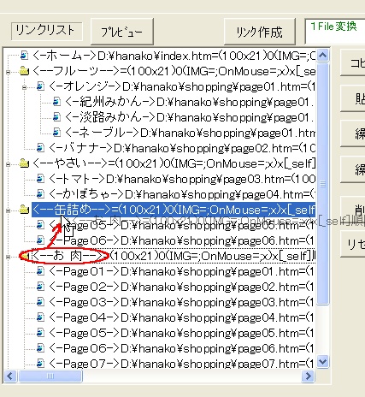
Task: Click the page icon beside かぼちゃ
Action: tap(40, 194)
